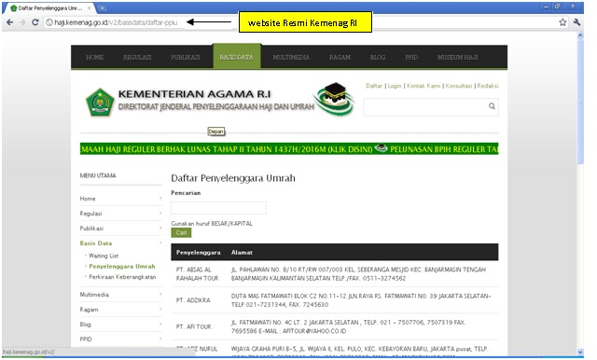597x360 pixels.
Task: Expand the Multimedia sidebar menu arrow
Action: [x=160, y=294]
